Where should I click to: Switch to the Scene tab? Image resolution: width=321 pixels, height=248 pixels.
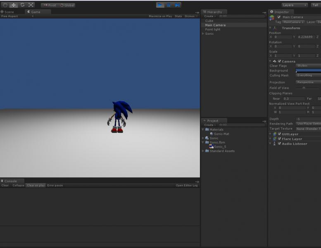[x=7, y=12]
